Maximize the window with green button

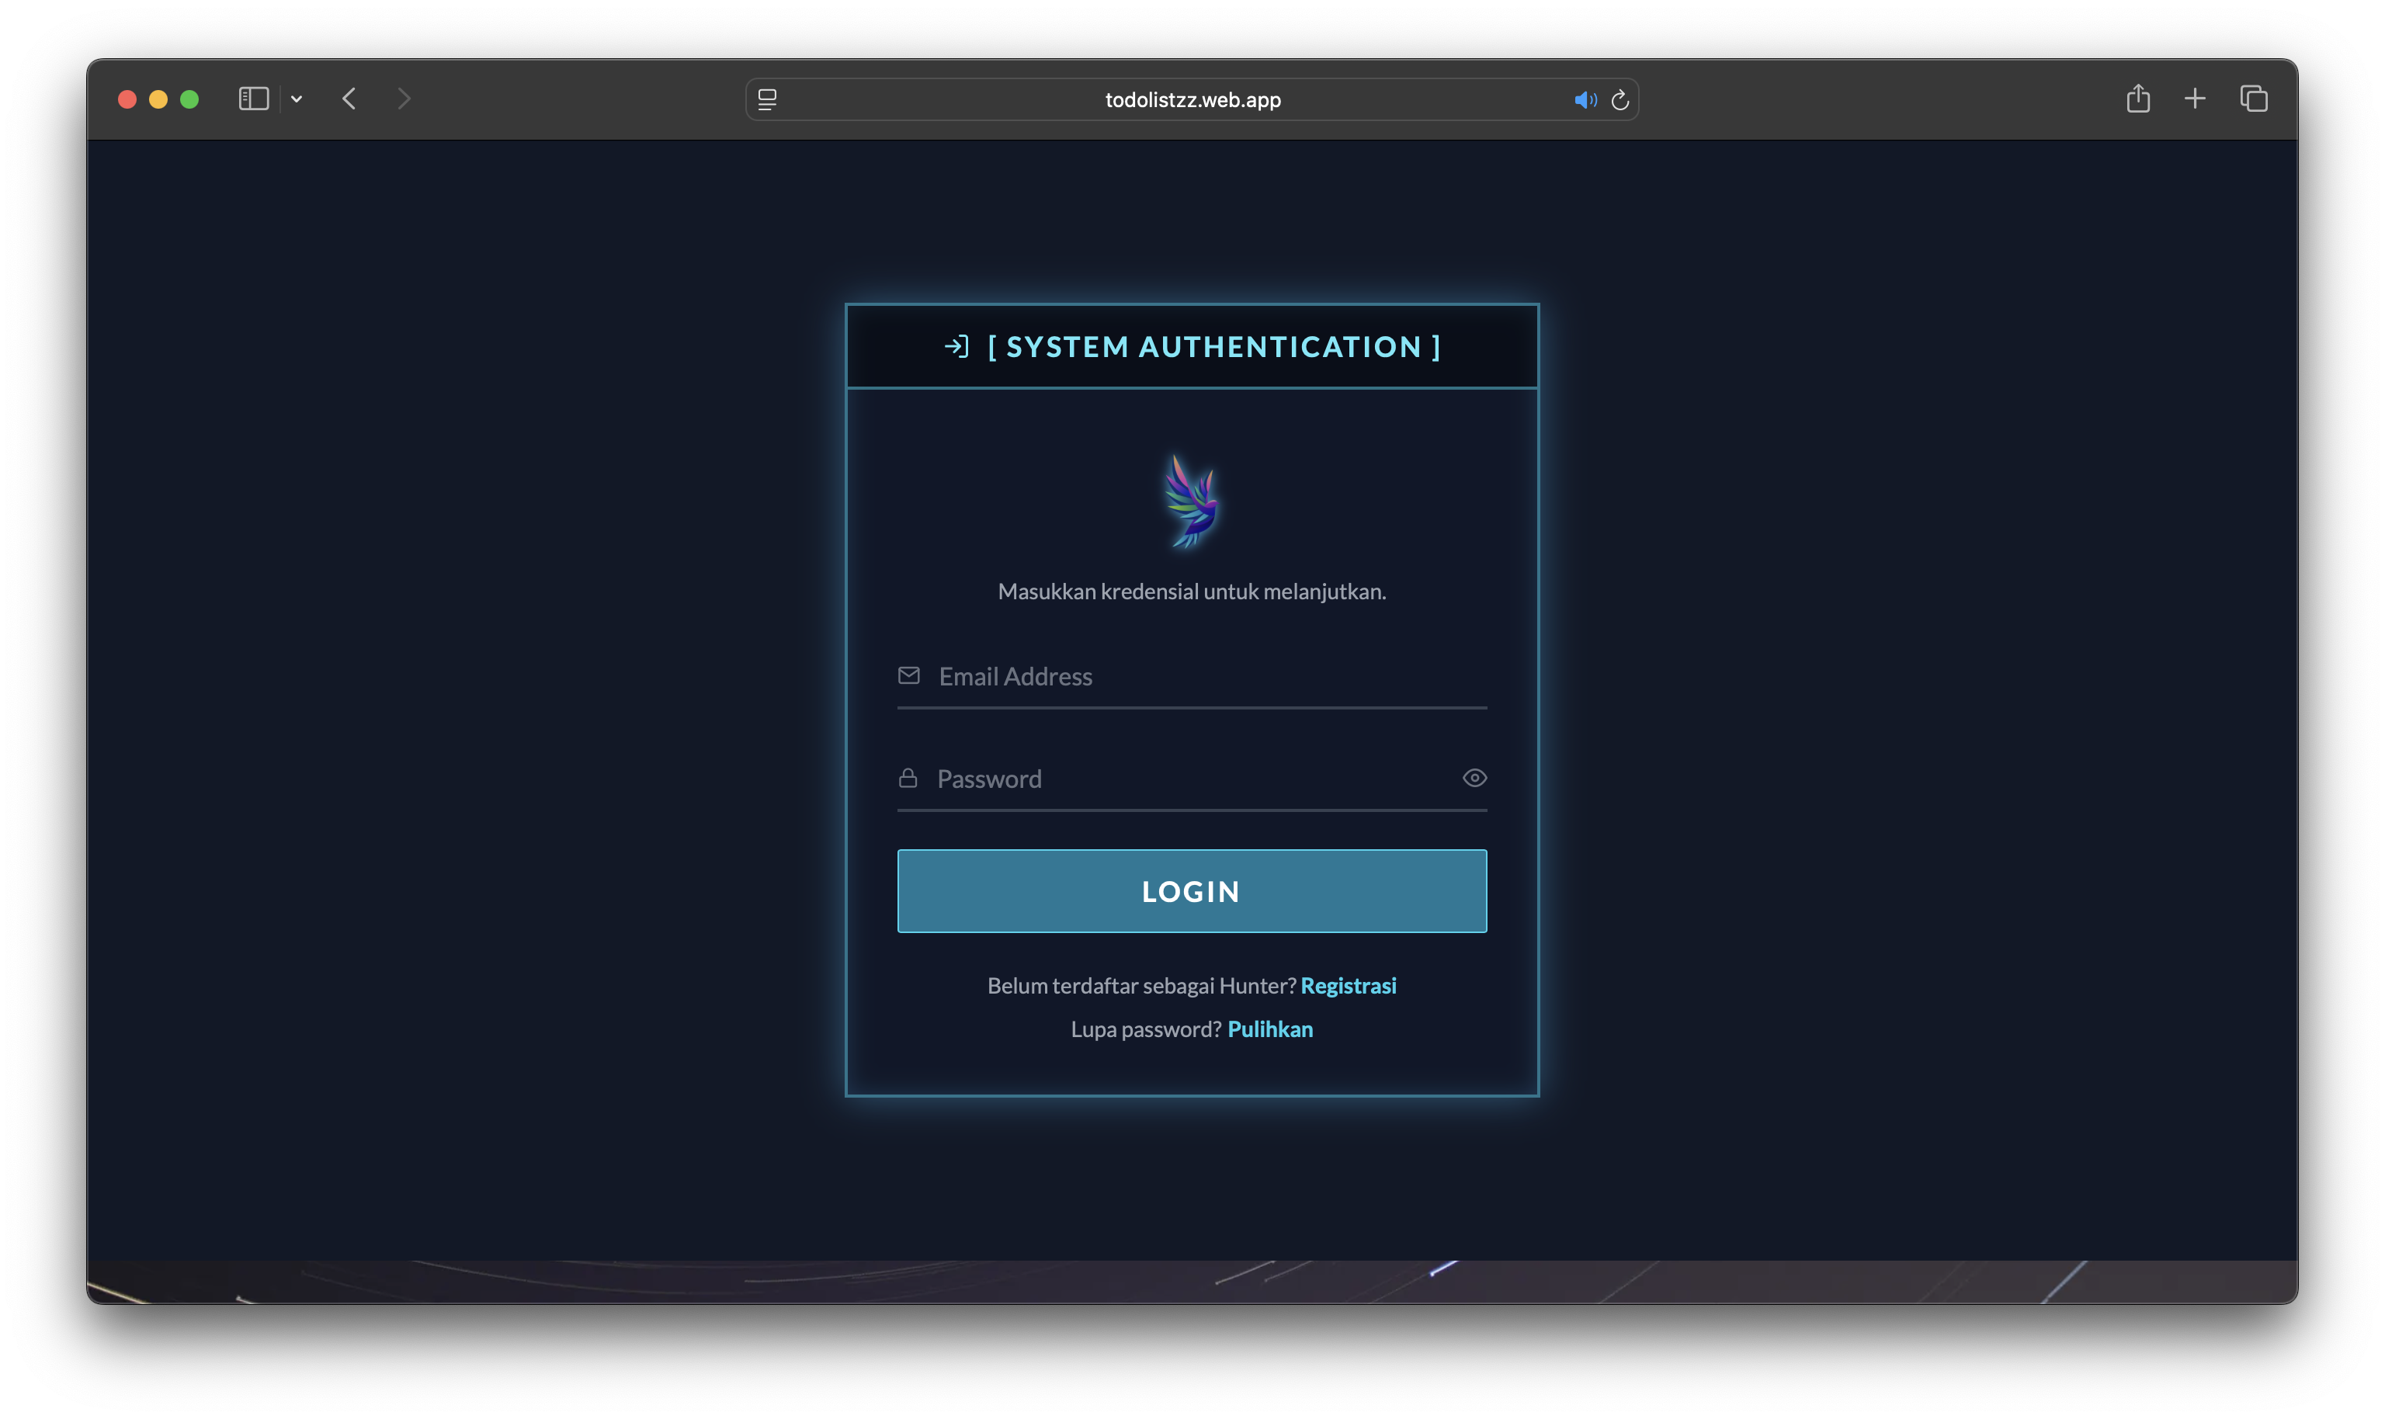point(189,99)
